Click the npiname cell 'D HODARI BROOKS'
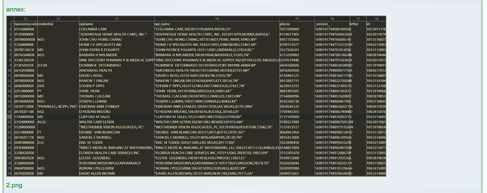This screenshot has width=487, height=193. pyautogui.click(x=116, y=112)
